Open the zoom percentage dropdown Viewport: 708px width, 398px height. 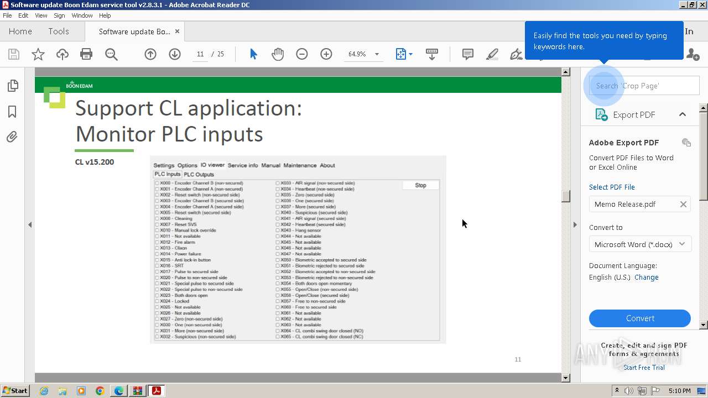(x=377, y=54)
